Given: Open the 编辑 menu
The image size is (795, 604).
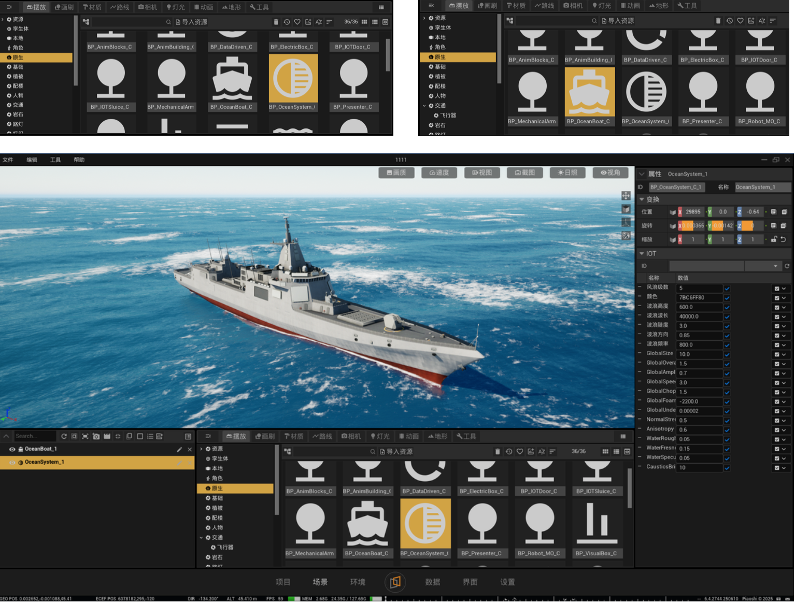Looking at the screenshot, I should tap(32, 160).
